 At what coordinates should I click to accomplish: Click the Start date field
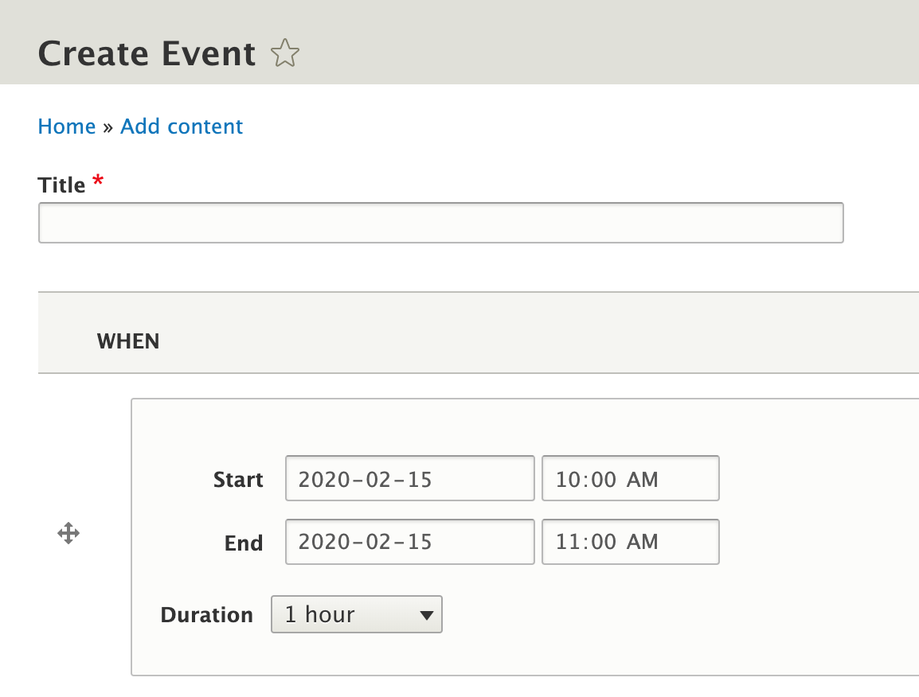click(x=409, y=478)
